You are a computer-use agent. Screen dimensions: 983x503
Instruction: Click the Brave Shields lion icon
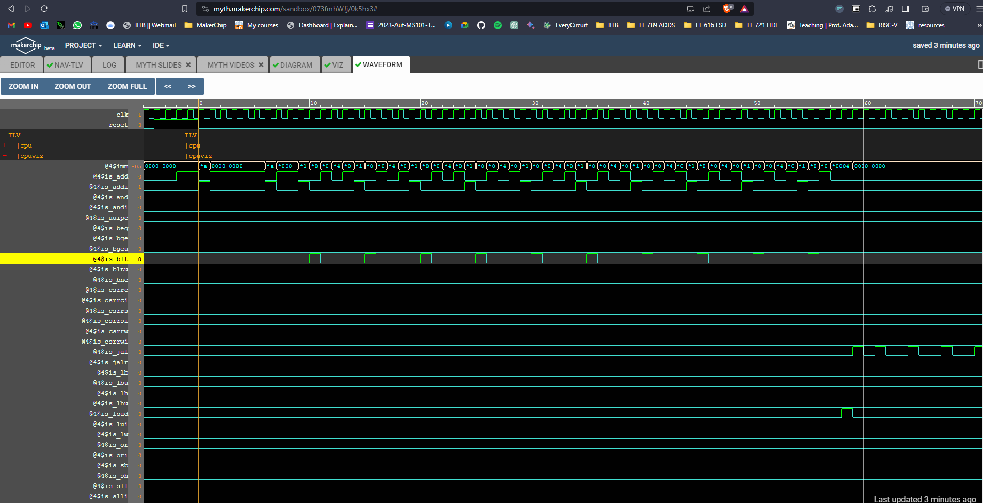tap(727, 8)
